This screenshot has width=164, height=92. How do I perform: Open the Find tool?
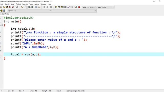pos(29,7)
